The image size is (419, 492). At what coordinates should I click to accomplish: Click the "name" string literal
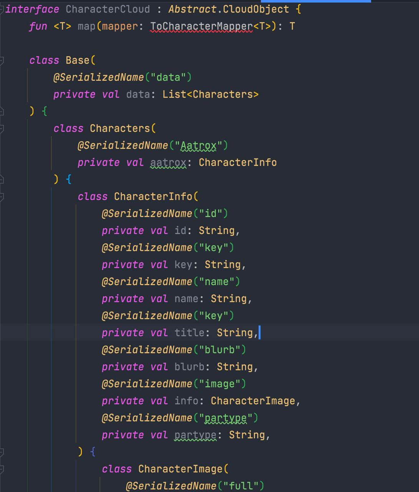[x=217, y=282]
